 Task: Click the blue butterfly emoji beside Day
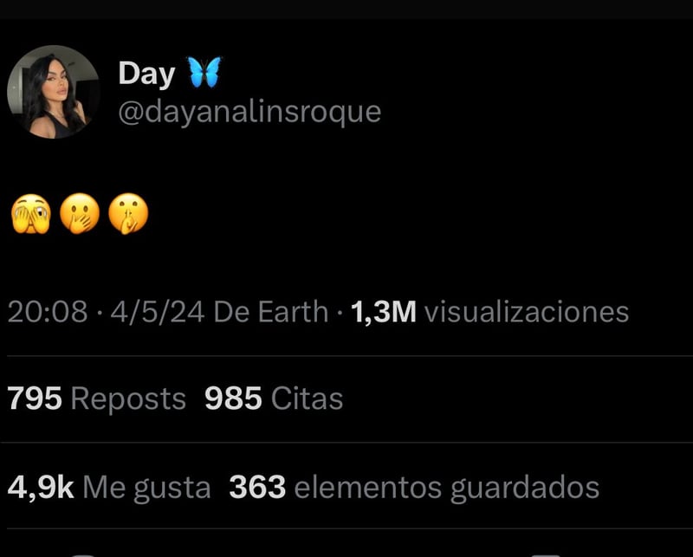[x=204, y=72]
